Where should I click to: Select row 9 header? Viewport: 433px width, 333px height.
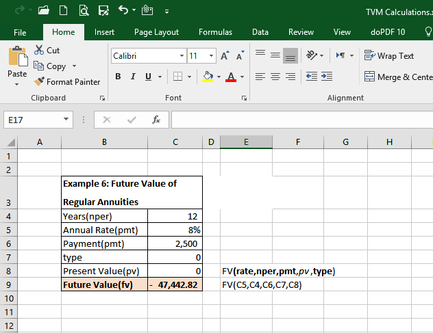(x=8, y=284)
